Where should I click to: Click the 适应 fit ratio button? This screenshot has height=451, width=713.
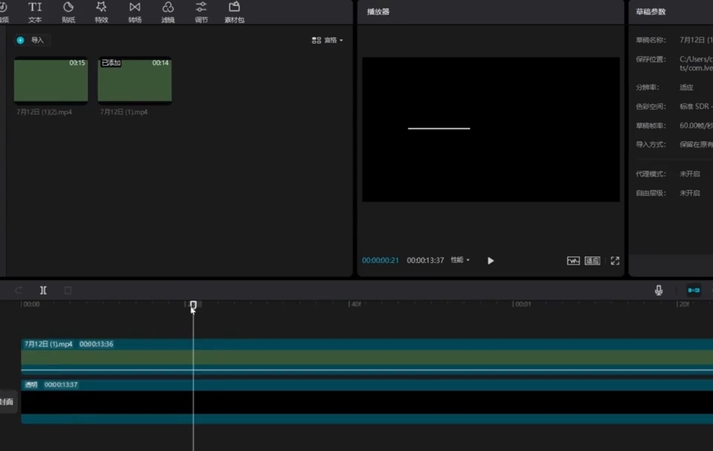click(592, 261)
